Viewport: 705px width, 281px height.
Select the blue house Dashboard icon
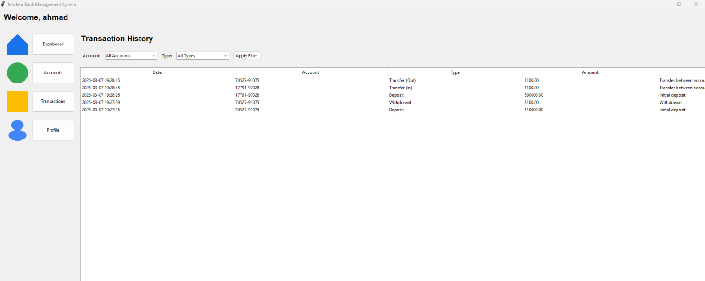(17, 44)
